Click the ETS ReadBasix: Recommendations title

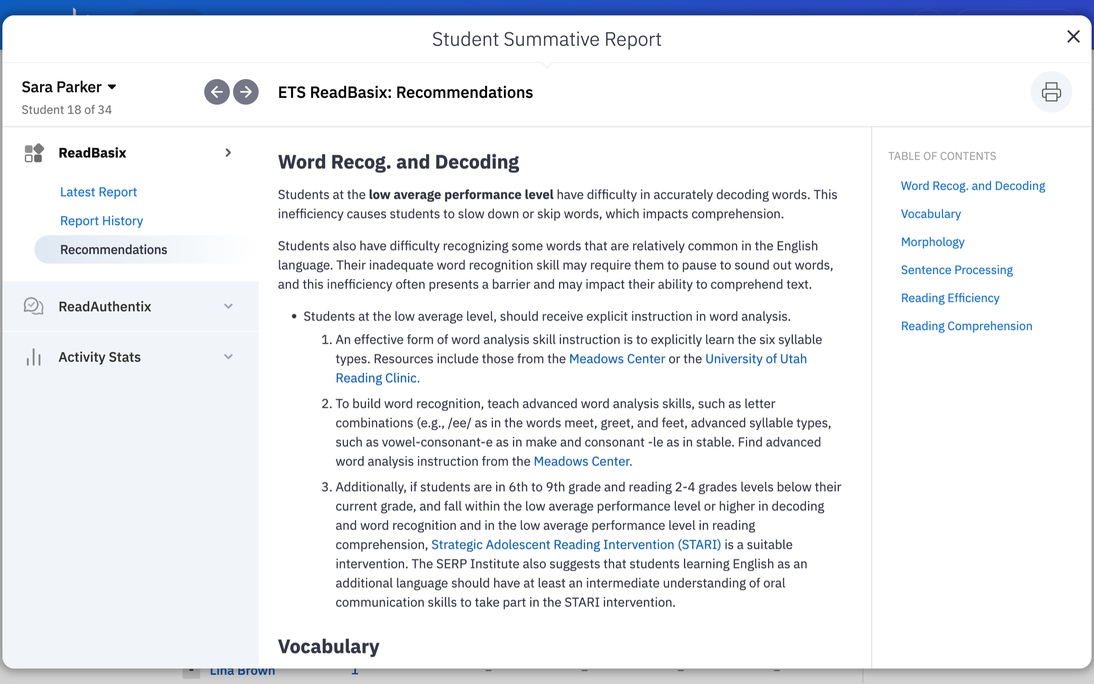click(405, 92)
